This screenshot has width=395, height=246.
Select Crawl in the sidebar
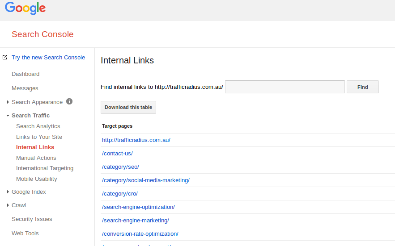pyautogui.click(x=19, y=205)
